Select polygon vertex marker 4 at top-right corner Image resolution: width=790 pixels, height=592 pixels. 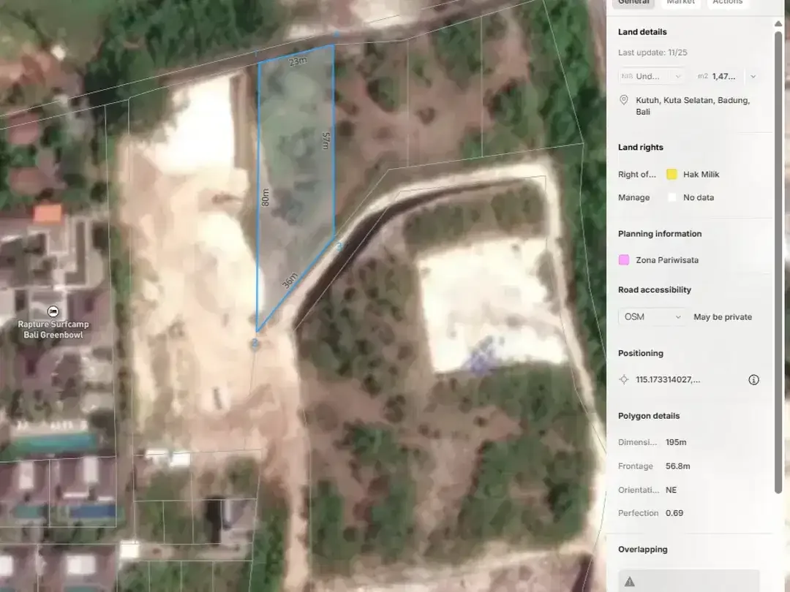[336, 34]
